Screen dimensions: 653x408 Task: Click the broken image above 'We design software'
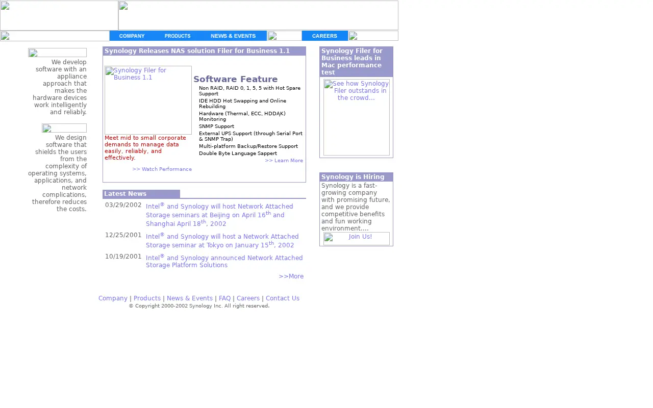coord(64,128)
